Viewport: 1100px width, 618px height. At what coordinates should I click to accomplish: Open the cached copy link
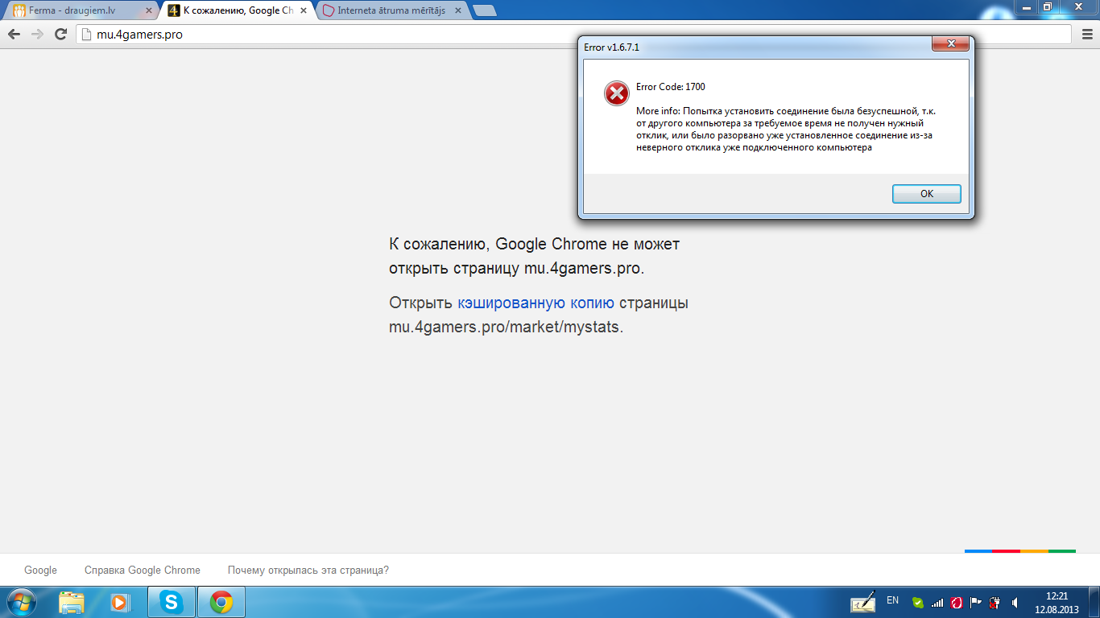pyautogui.click(x=536, y=303)
